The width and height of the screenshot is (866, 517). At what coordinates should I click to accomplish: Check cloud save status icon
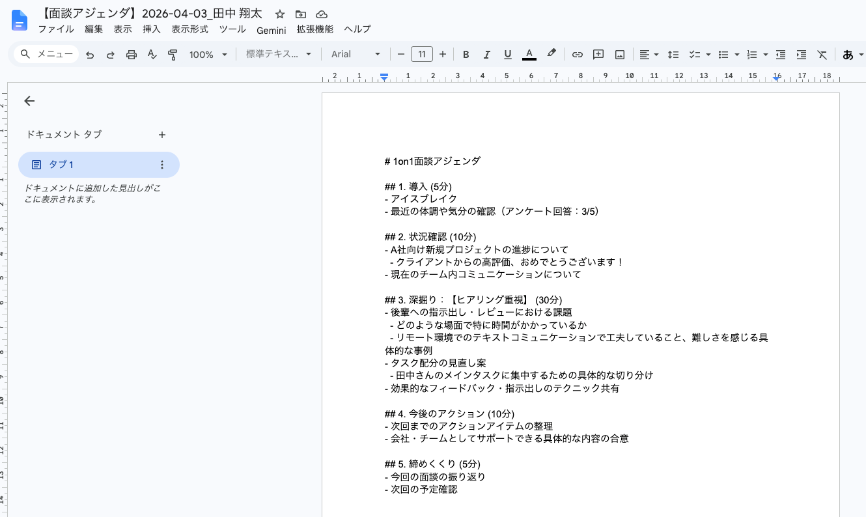[321, 14]
